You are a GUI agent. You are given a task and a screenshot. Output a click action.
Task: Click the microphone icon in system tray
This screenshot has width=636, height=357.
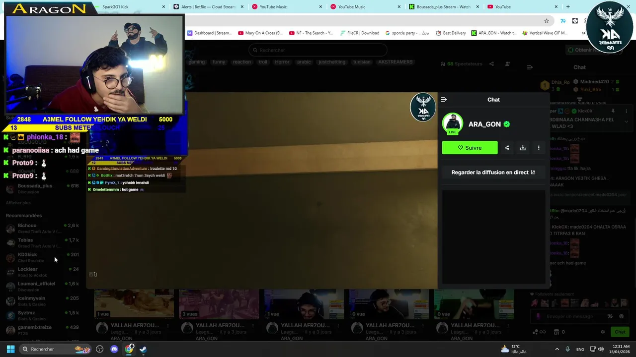tap(568, 349)
